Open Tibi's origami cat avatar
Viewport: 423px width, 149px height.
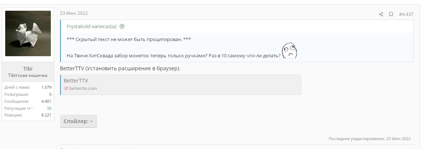(x=28, y=33)
